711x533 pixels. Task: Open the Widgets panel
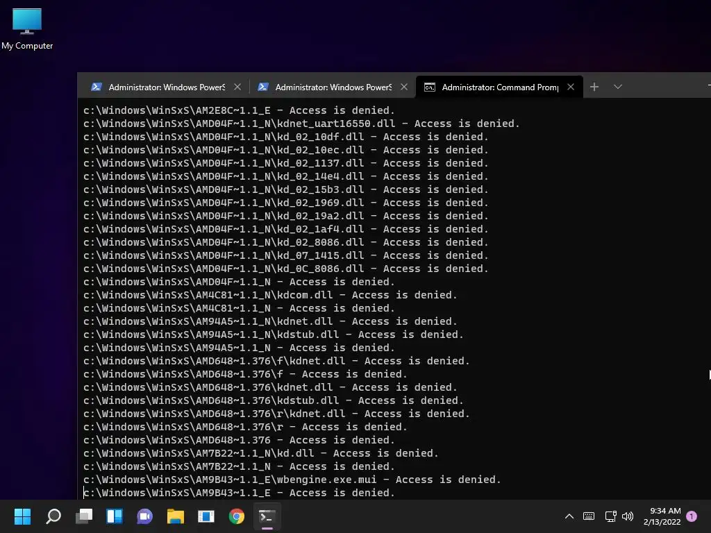coord(115,516)
